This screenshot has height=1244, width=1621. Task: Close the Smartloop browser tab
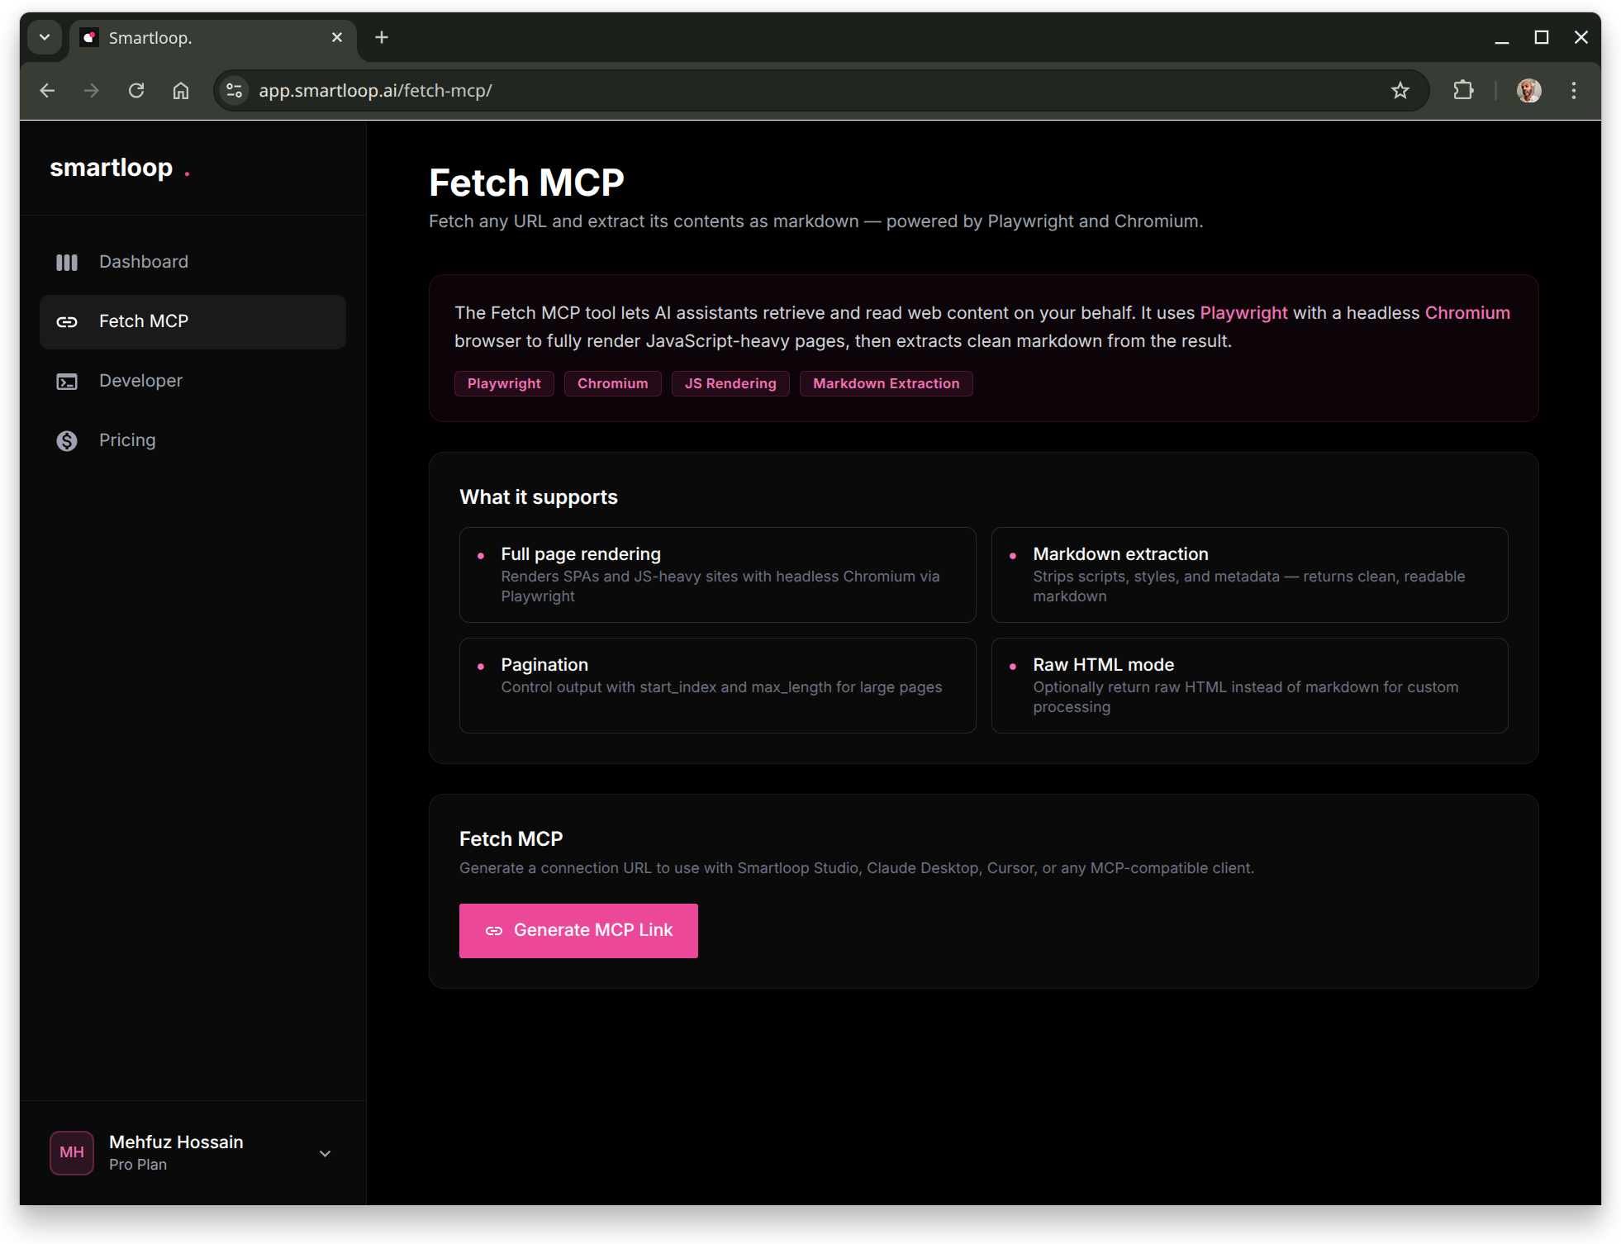(x=337, y=38)
